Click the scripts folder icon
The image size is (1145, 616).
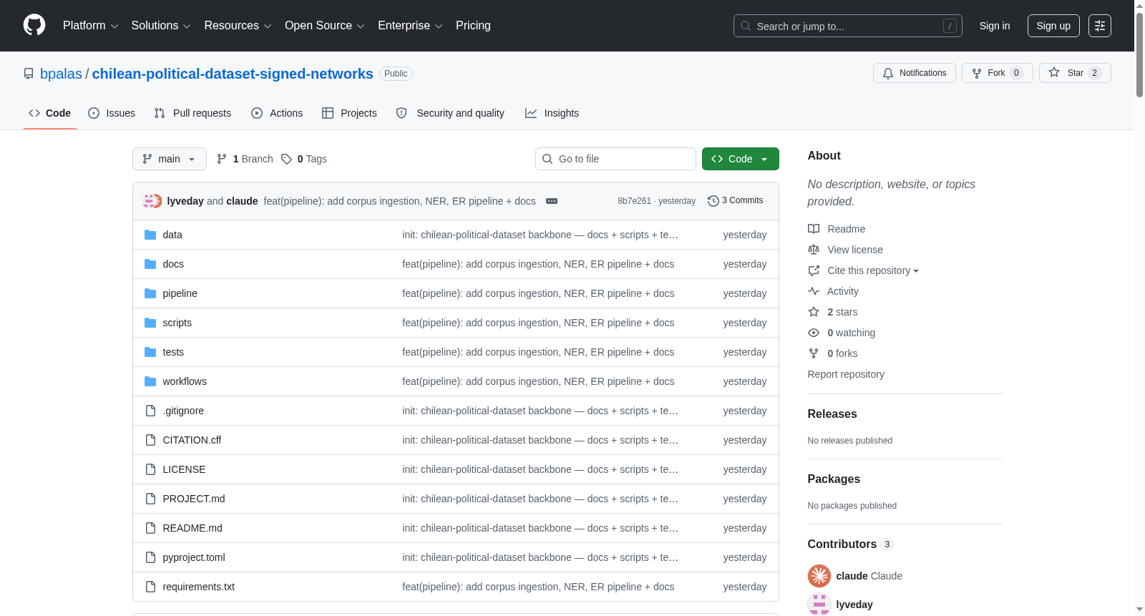tap(150, 323)
